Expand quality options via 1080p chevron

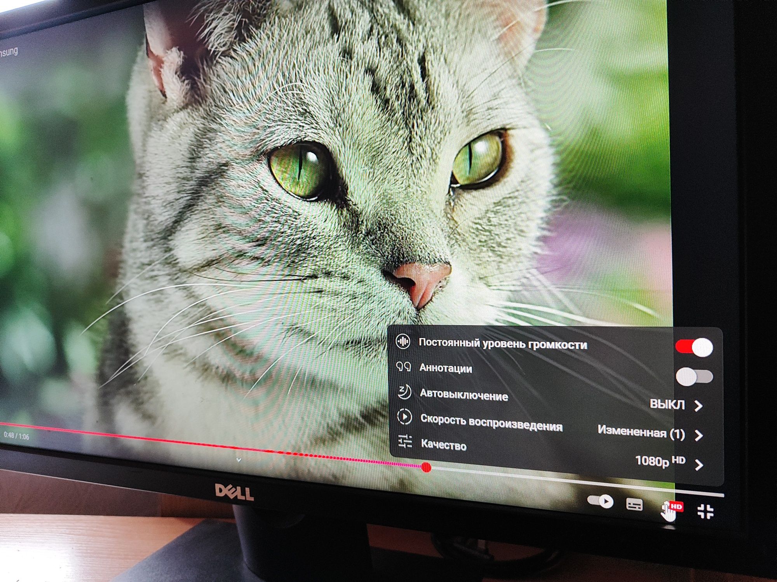(699, 464)
